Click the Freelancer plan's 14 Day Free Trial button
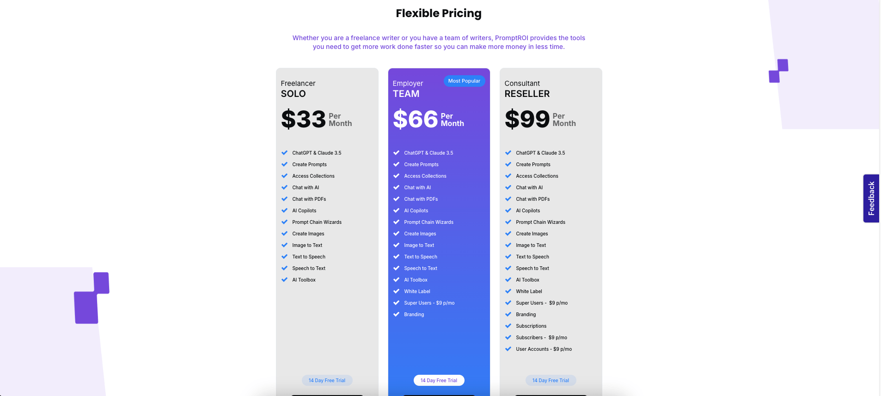This screenshot has height=396, width=881. coord(327,380)
